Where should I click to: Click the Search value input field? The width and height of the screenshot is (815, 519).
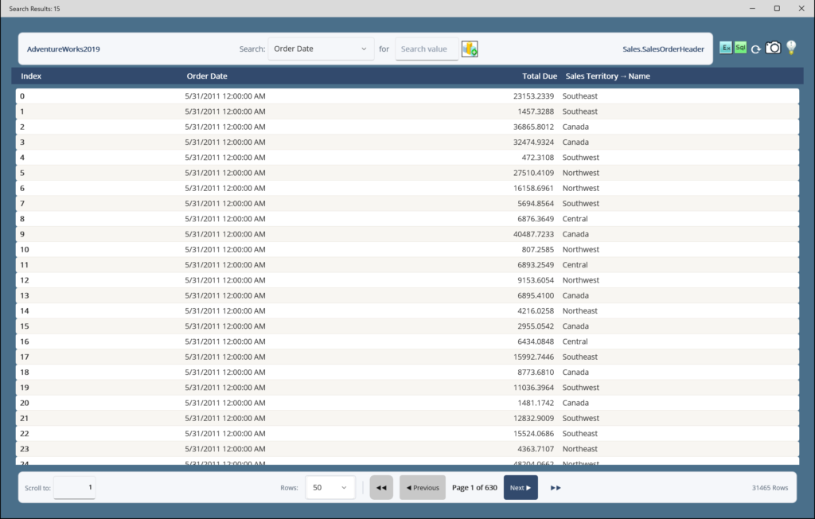(x=427, y=49)
